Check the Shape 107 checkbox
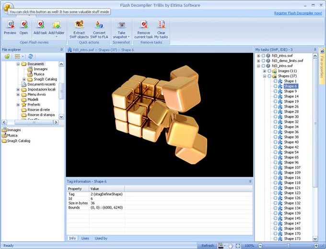Image resolution: width=326 pixels, height=249 pixels. 276,168
